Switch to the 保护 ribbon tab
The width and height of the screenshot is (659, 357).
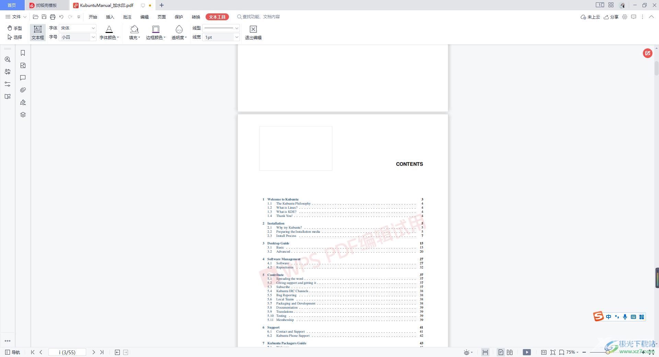point(179,17)
